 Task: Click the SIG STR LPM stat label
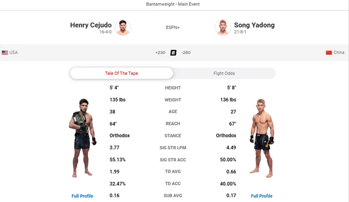(173, 147)
